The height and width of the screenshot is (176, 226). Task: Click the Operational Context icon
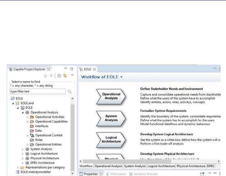[x=32, y=135]
